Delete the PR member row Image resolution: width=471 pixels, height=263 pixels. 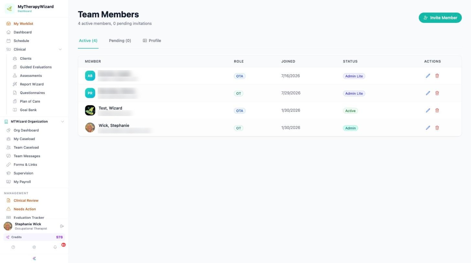pos(437,93)
